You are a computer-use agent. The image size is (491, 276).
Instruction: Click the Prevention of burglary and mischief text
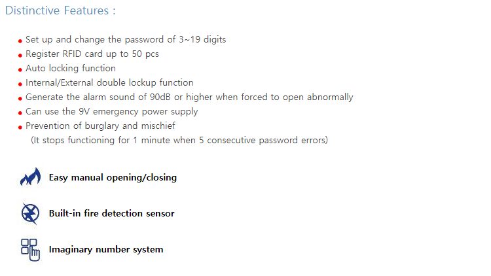(100, 126)
